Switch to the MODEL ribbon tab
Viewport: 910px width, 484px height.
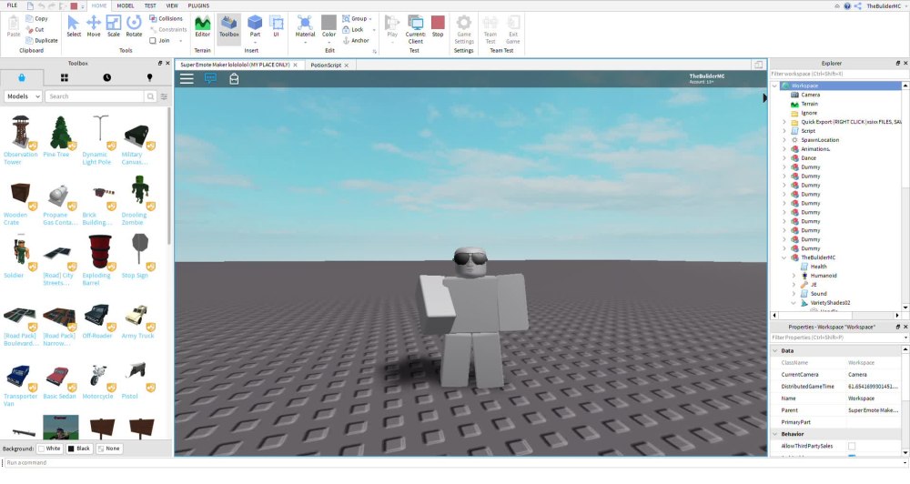(126, 5)
